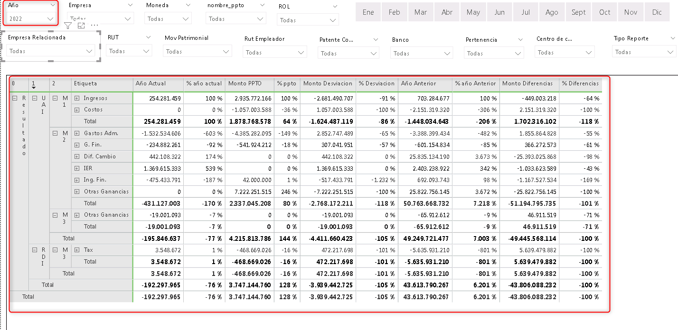Select the Ago month button
The image size is (678, 330).
[x=552, y=12]
